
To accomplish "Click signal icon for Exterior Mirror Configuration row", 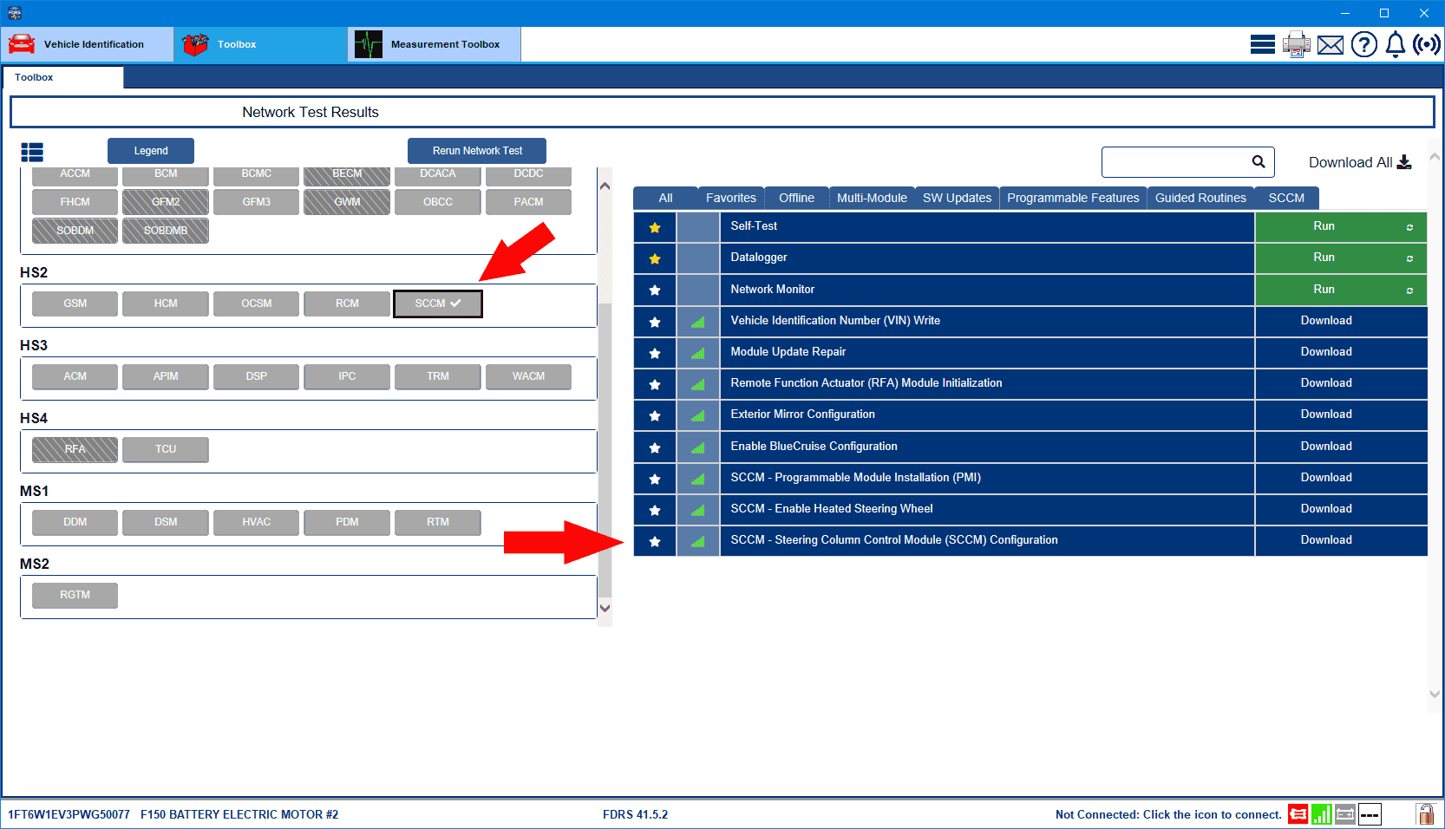I will pos(698,415).
